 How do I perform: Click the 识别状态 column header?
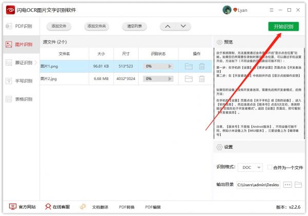pos(158,54)
